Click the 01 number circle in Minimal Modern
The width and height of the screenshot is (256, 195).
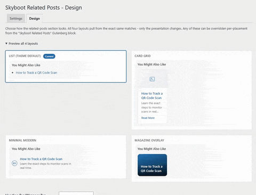tap(14, 163)
